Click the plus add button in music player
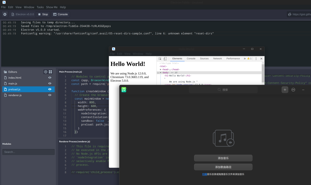311x185 pixels. [x=285, y=90]
